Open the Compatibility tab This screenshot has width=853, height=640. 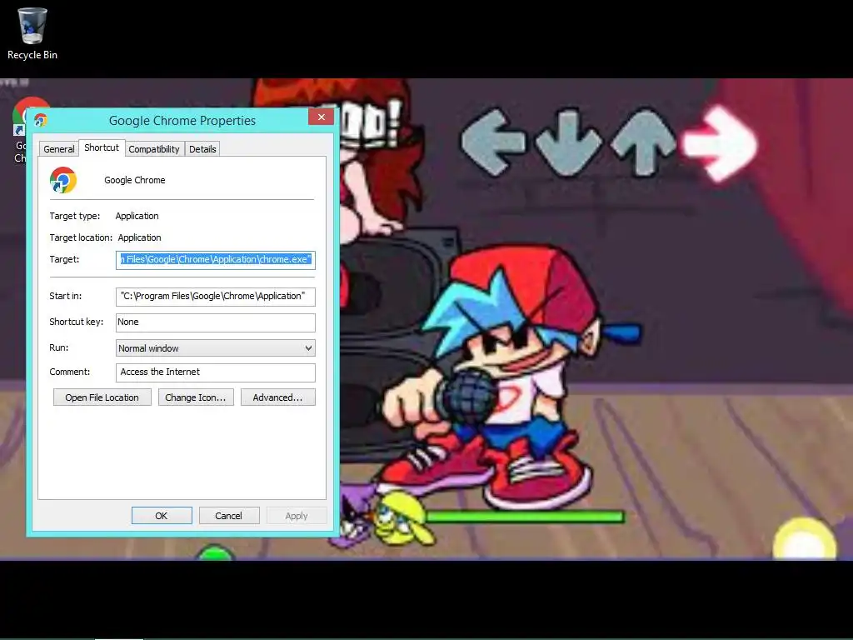point(154,149)
